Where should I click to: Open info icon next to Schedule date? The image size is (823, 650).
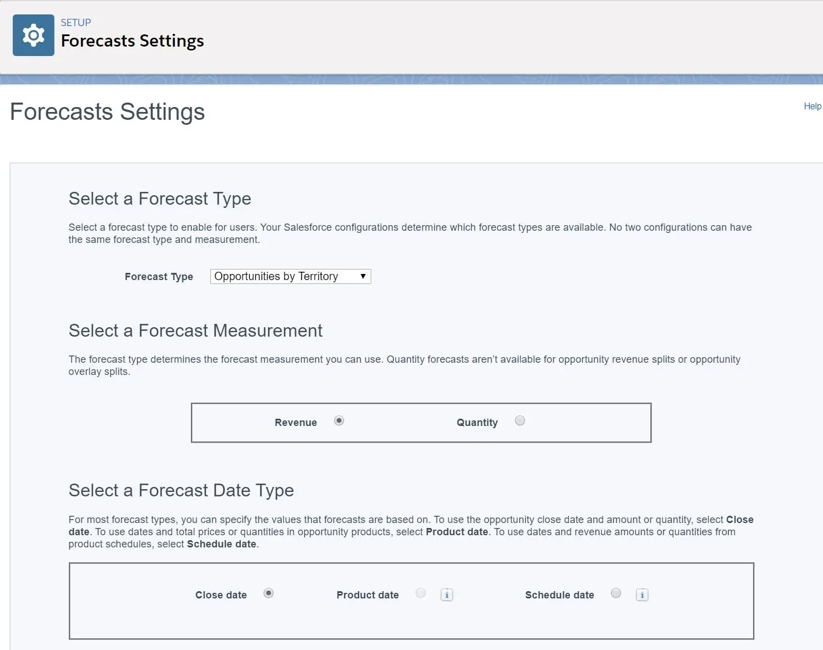click(x=642, y=595)
